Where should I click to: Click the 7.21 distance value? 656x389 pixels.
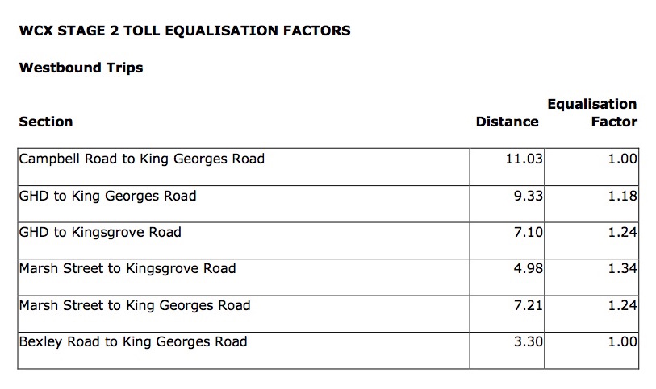pos(528,305)
